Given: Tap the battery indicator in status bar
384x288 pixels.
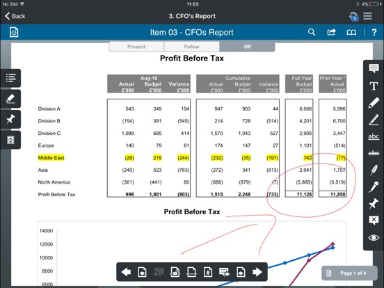Looking at the screenshot, I should point(374,4).
